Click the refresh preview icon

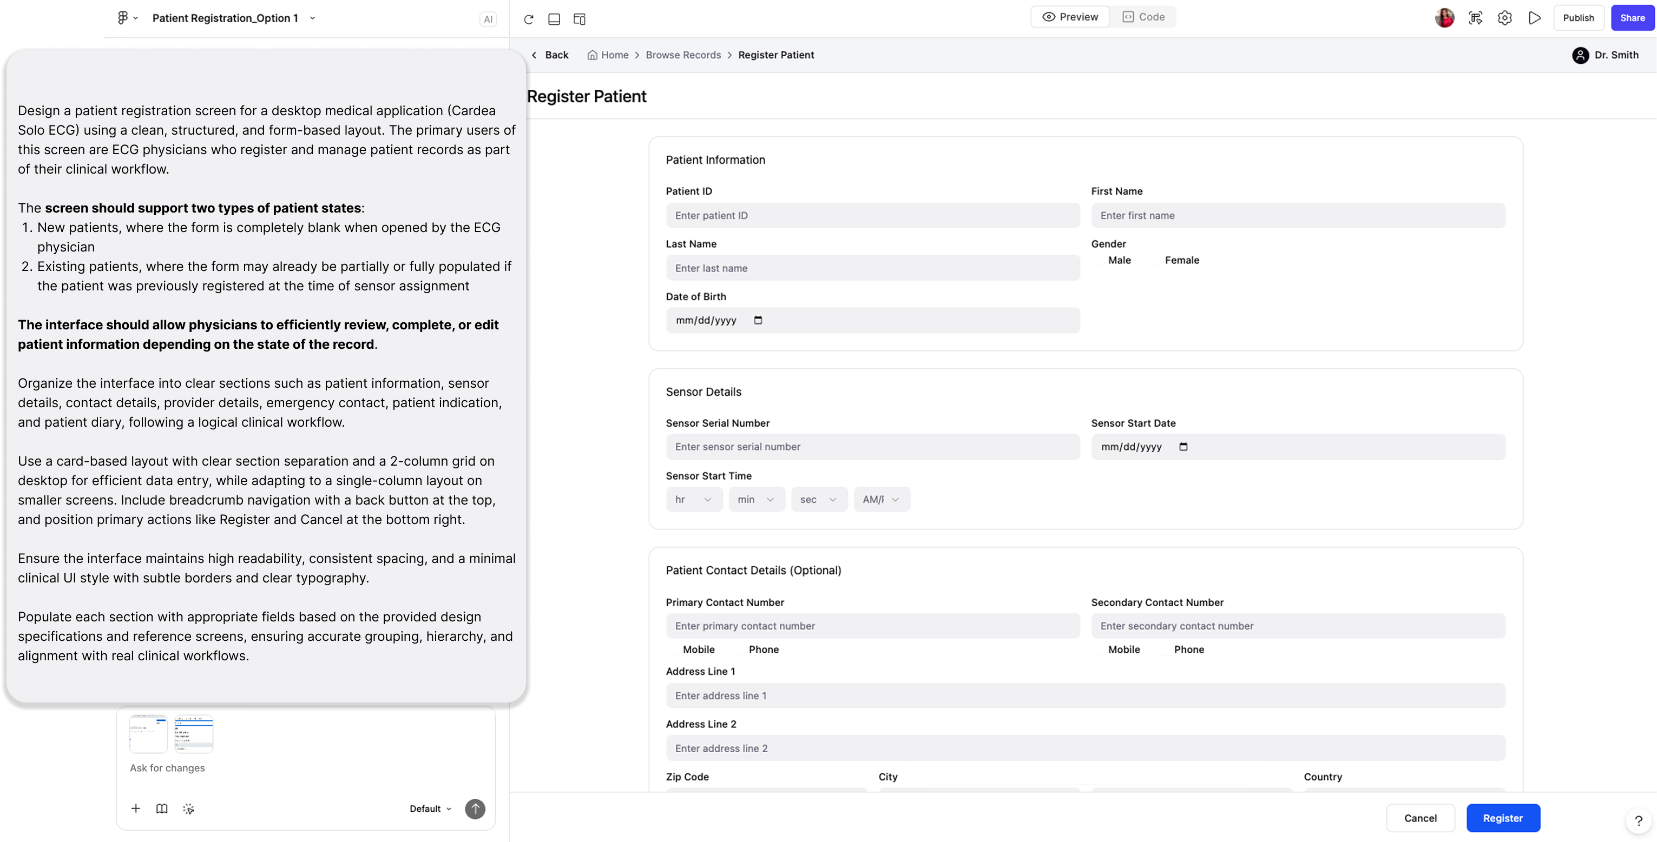tap(529, 19)
